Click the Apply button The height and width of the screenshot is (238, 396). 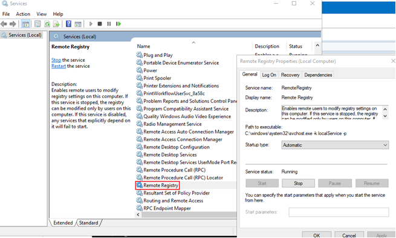click(x=381, y=235)
